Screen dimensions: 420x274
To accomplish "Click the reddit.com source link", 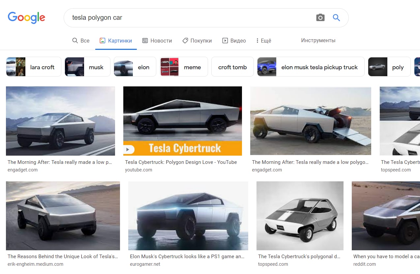I will coord(365,264).
